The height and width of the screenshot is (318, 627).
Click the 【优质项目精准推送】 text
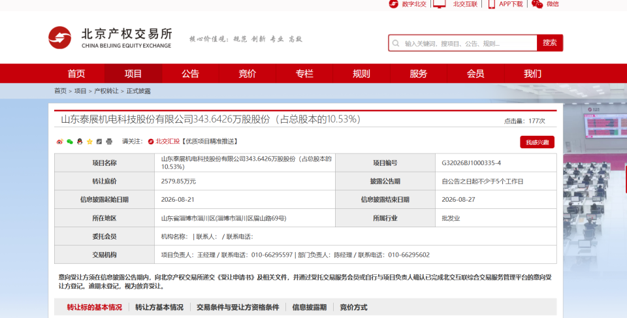pyautogui.click(x=210, y=141)
